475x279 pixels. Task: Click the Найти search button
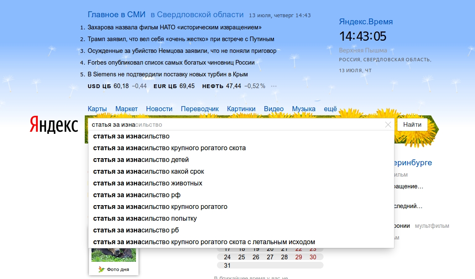[412, 125]
